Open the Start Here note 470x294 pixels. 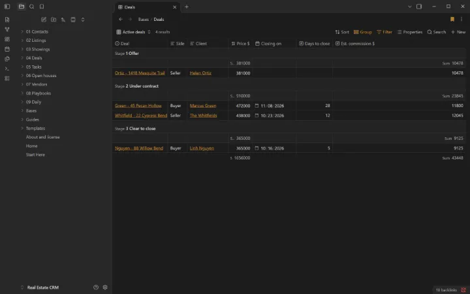click(35, 155)
